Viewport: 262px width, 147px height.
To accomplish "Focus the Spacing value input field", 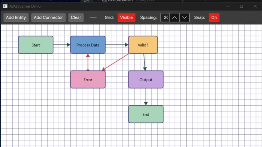I will coord(165,17).
